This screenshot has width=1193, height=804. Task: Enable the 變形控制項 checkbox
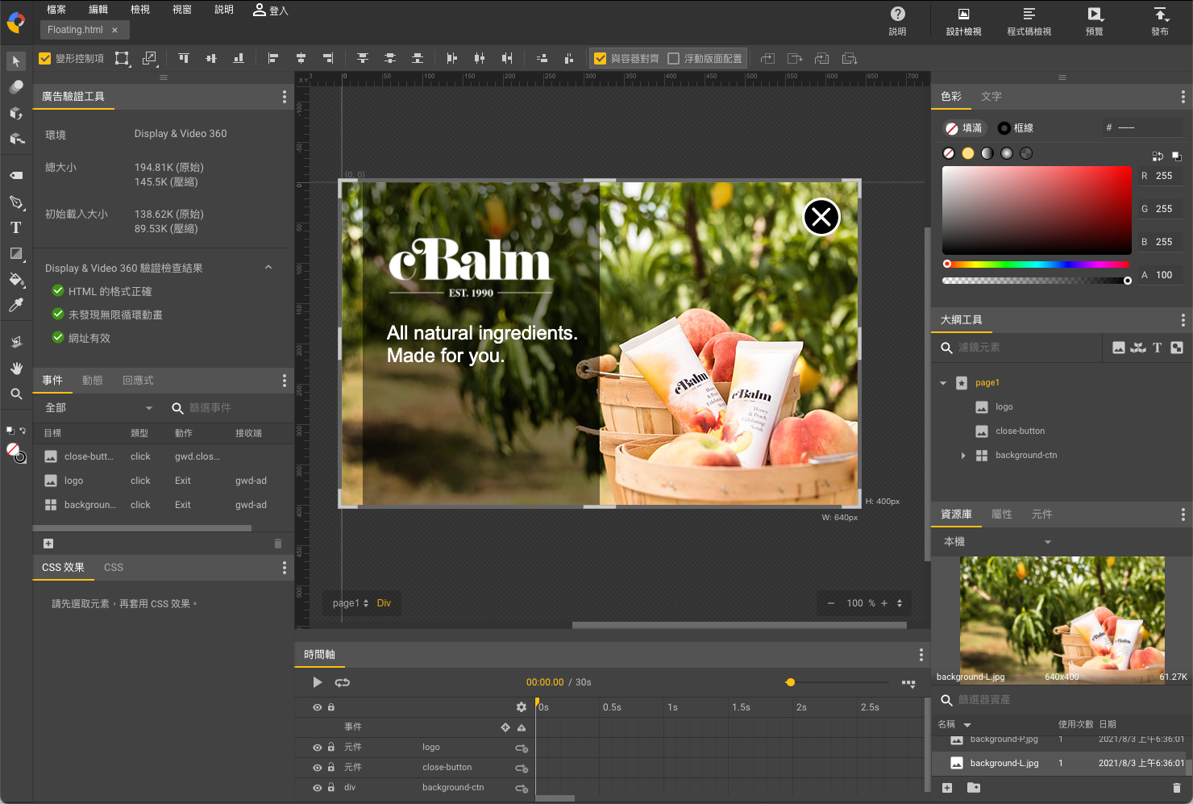[44, 57]
